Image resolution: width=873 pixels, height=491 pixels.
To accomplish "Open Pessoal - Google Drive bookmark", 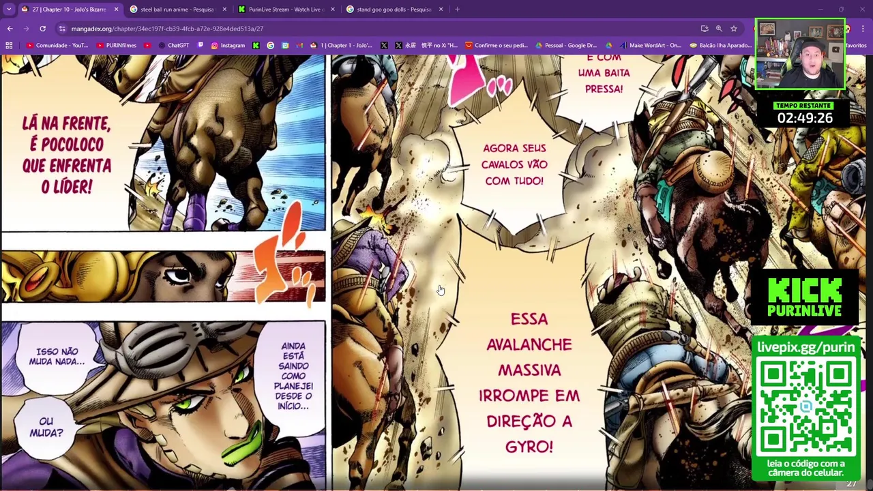I will click(566, 46).
